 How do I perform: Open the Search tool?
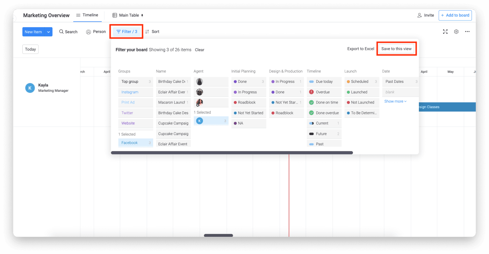pos(68,32)
